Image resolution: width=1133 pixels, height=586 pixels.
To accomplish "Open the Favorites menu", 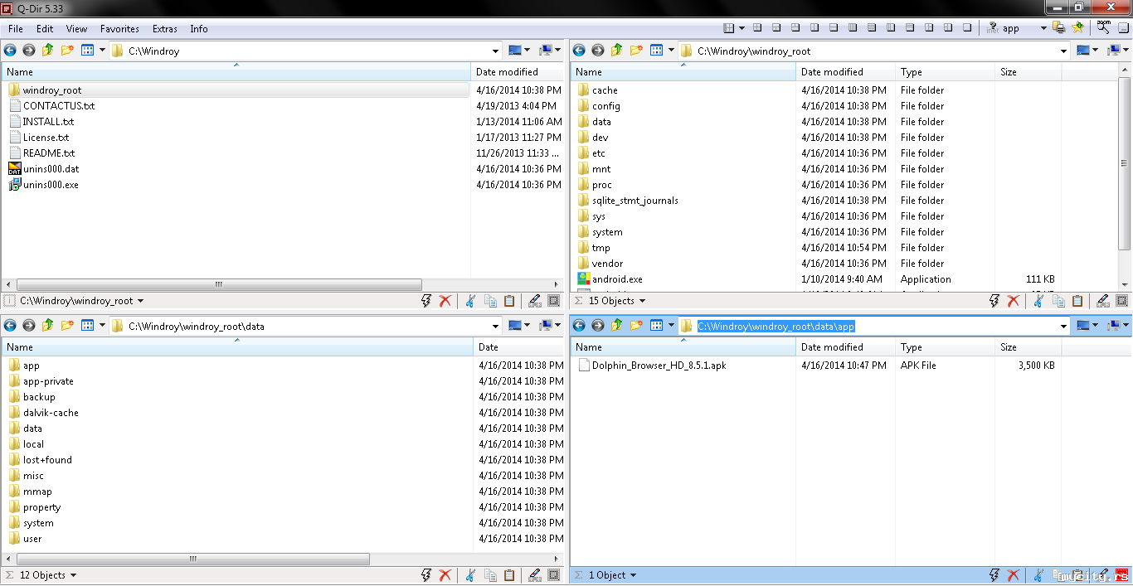I will 119,28.
